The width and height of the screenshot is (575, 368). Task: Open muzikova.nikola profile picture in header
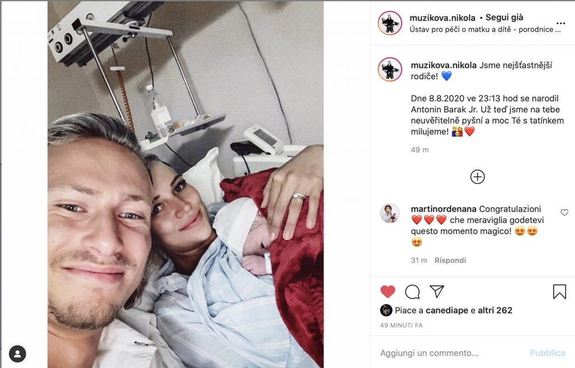390,23
